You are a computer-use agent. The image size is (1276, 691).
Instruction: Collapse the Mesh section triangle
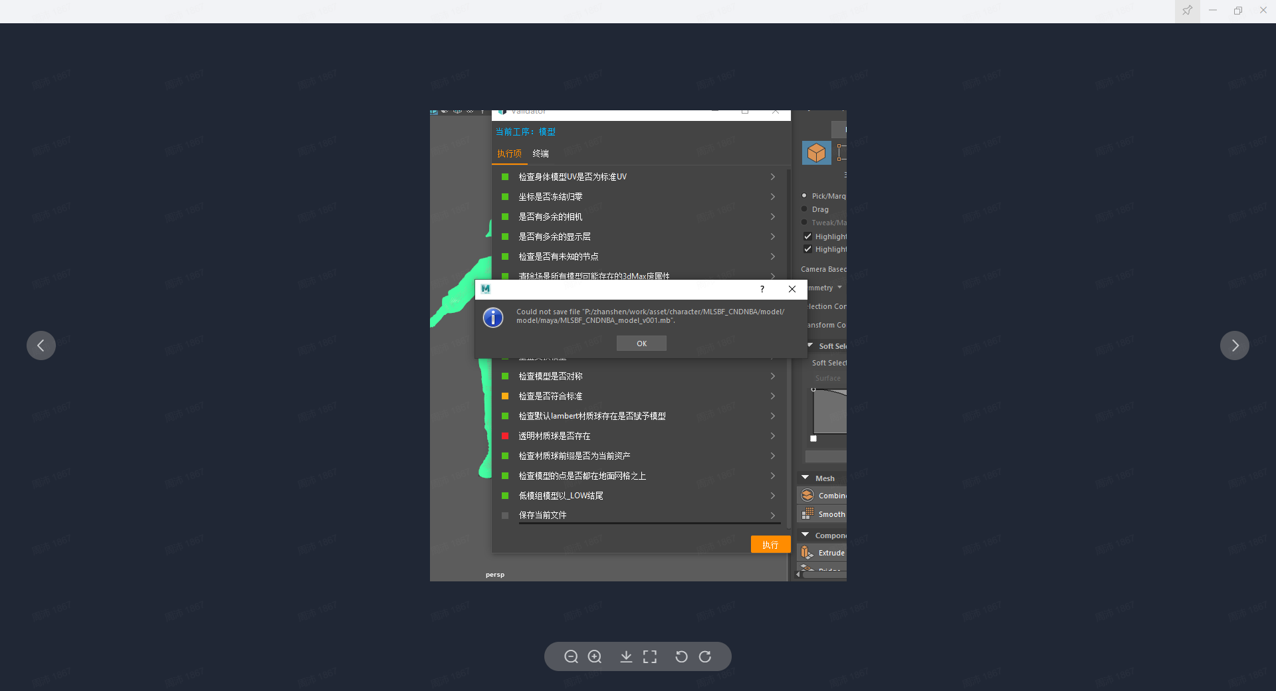click(805, 478)
